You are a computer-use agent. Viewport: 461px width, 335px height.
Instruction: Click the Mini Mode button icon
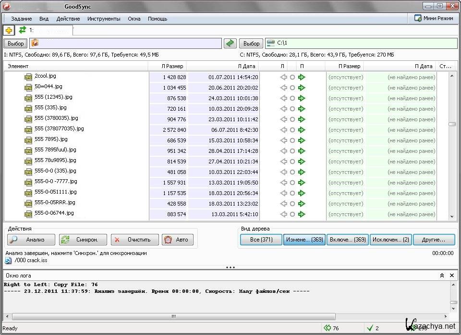tap(418, 19)
